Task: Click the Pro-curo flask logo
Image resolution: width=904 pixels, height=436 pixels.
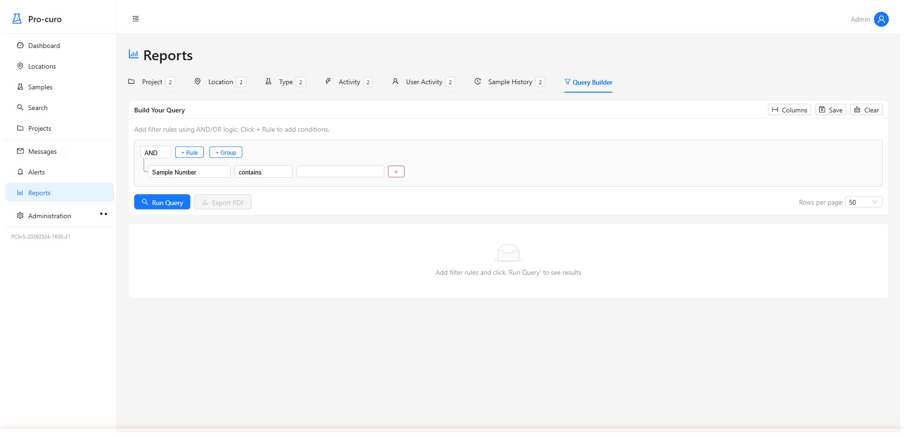Action: (16, 18)
